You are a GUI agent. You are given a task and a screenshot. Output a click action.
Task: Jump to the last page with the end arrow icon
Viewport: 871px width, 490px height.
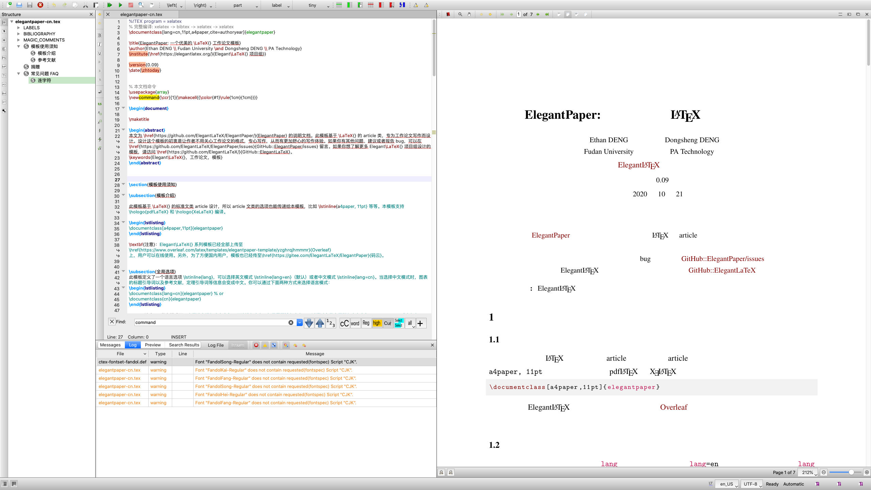547,14
